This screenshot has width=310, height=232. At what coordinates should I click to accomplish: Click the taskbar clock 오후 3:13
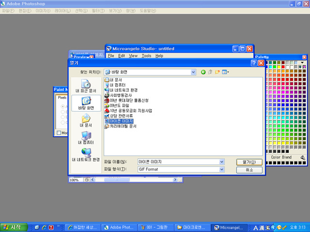297,228
